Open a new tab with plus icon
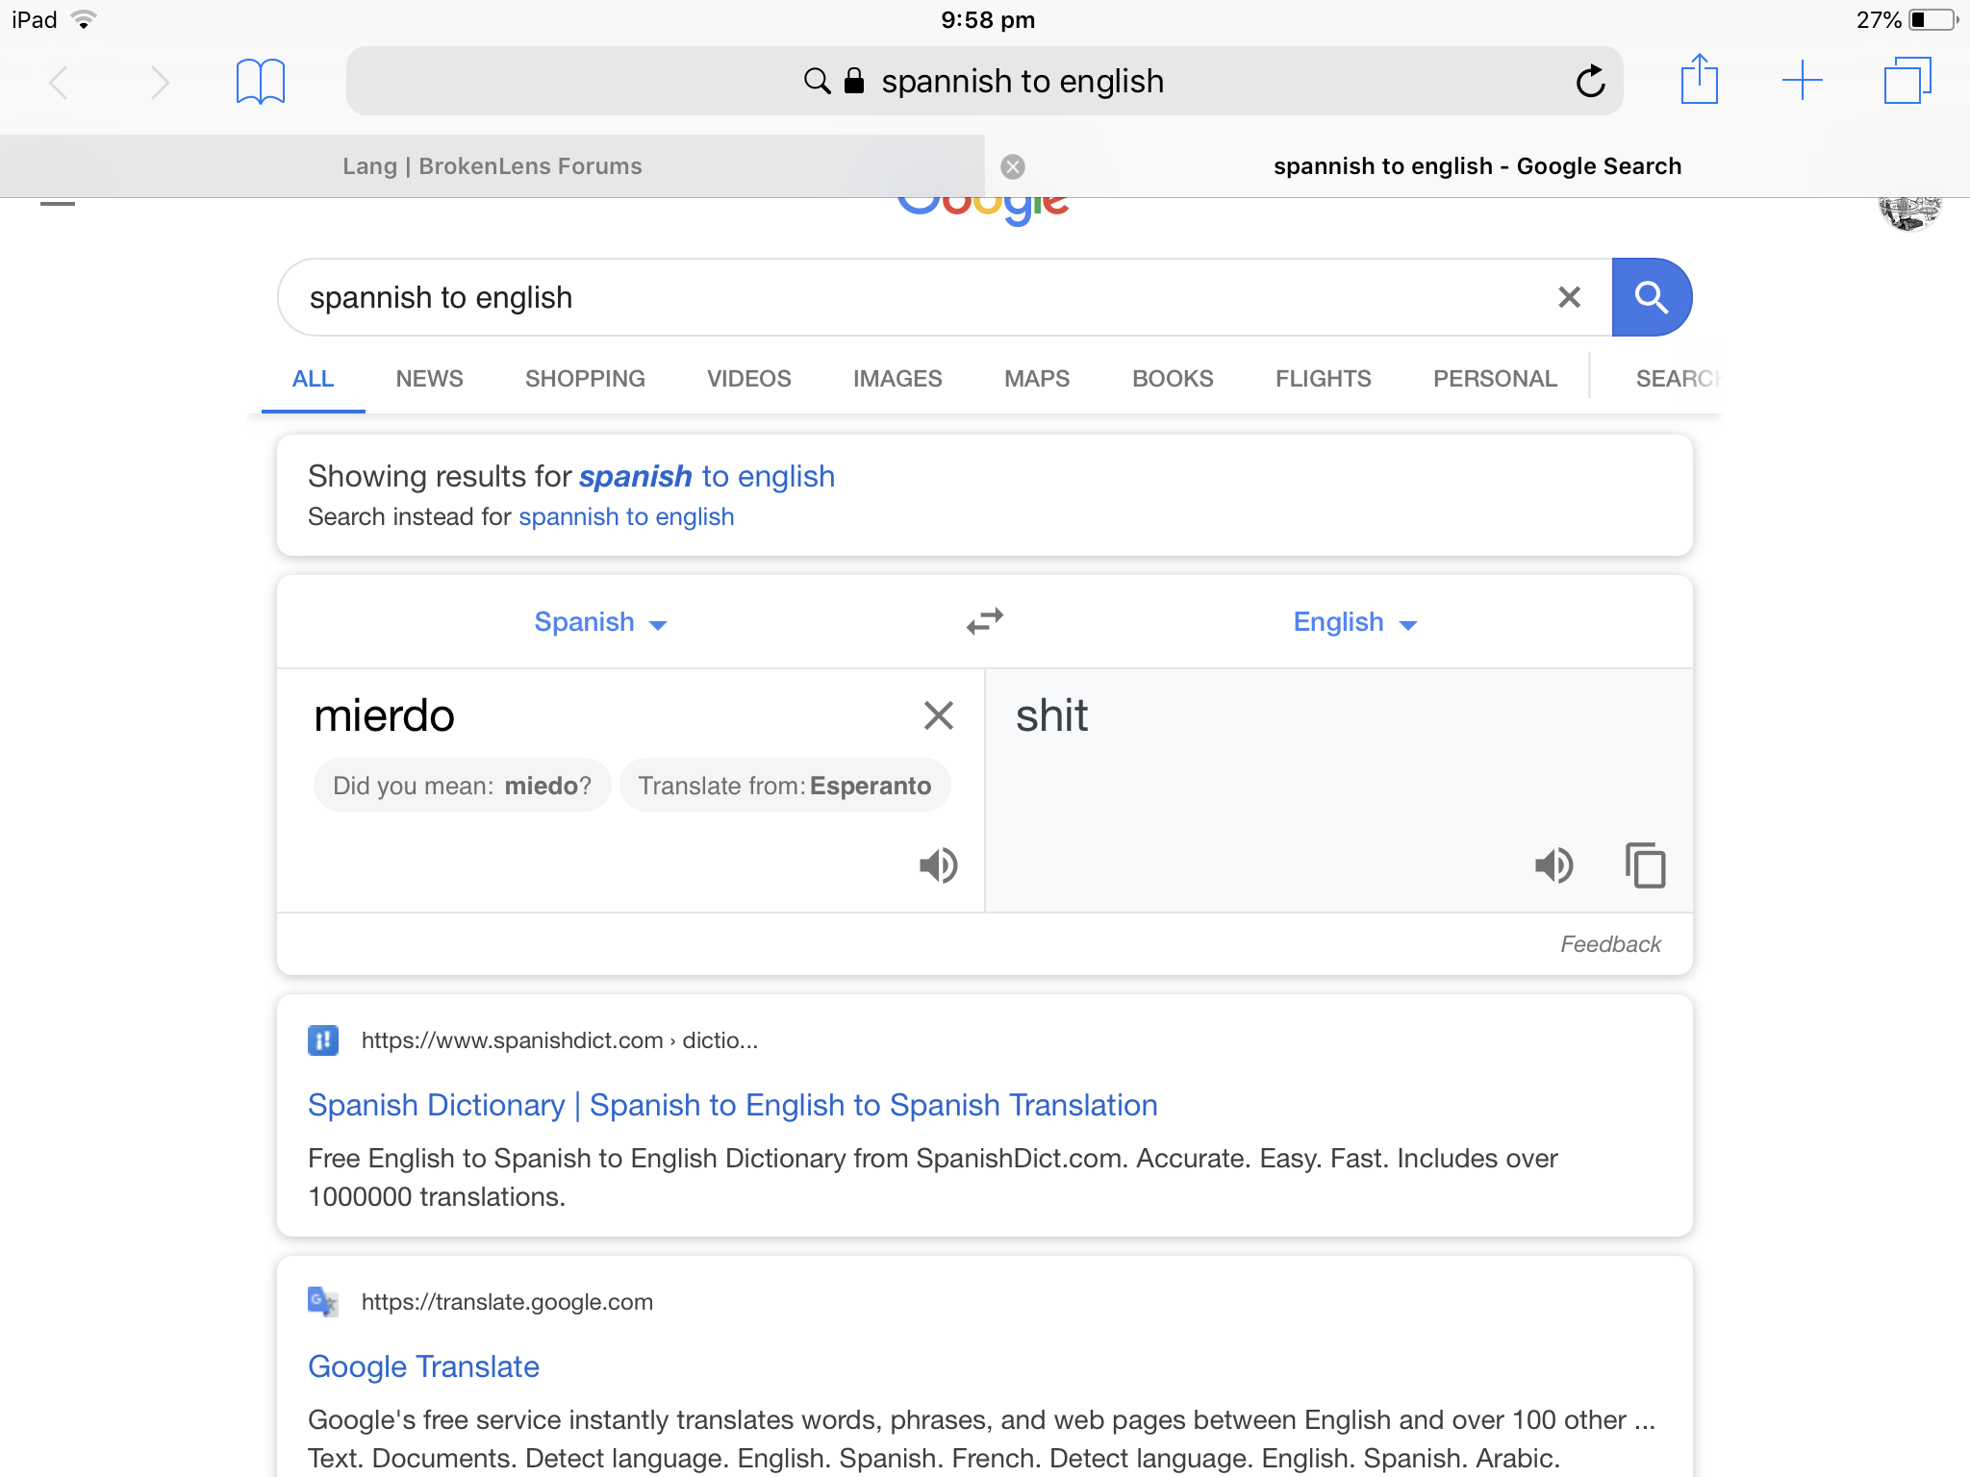The width and height of the screenshot is (1970, 1477). (1803, 81)
